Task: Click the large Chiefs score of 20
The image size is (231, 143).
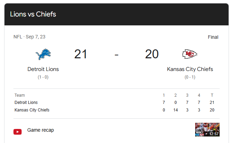Action: tap(152, 54)
